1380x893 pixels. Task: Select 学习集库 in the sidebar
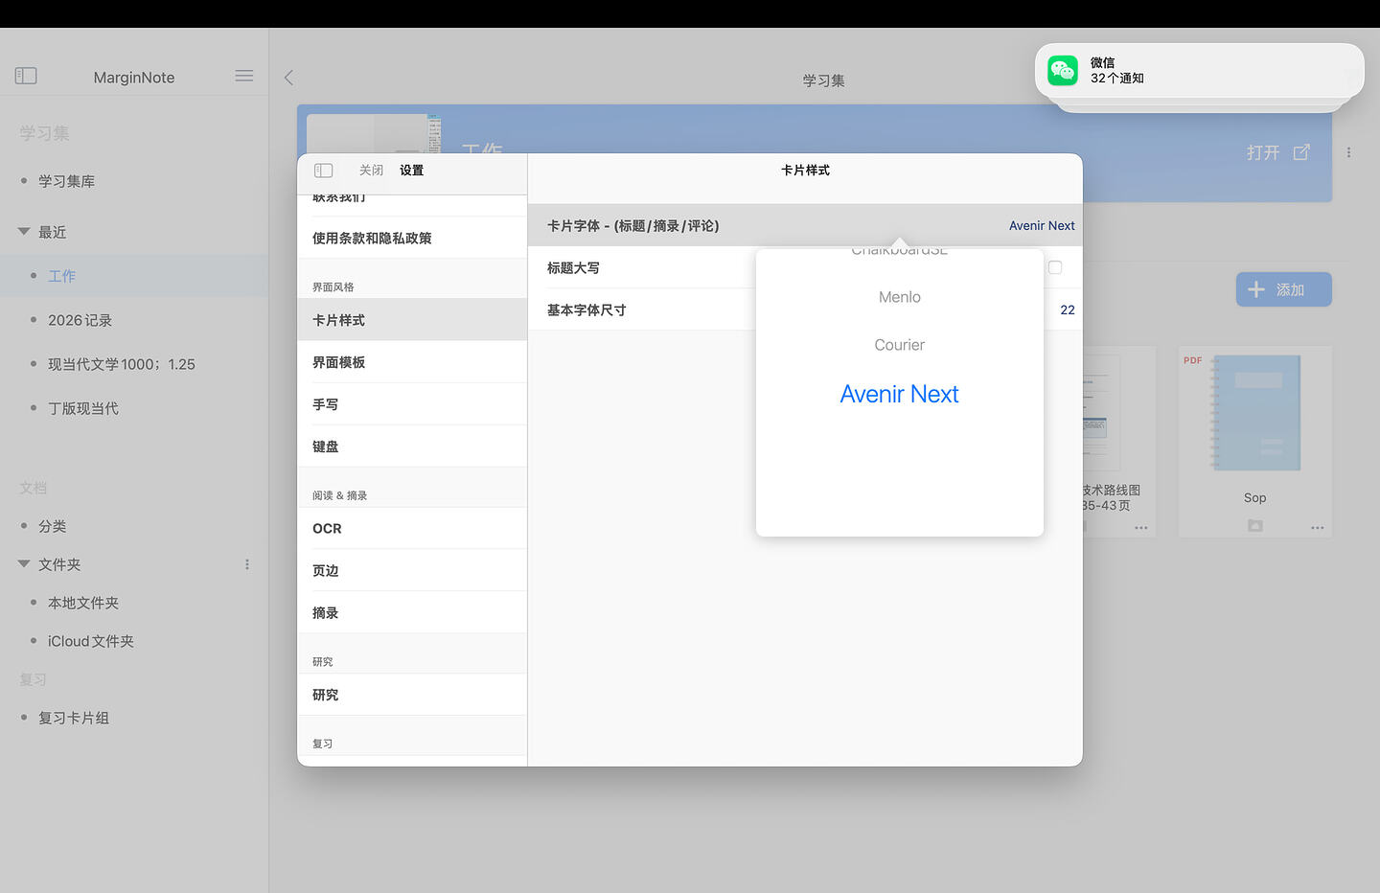66,181
